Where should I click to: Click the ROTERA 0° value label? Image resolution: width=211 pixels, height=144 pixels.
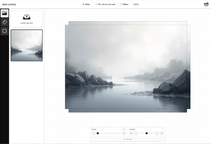pyautogui.click(x=163, y=129)
